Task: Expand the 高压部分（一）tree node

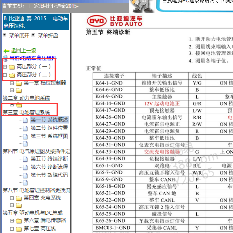Action: pyautogui.click(x=5, y=67)
